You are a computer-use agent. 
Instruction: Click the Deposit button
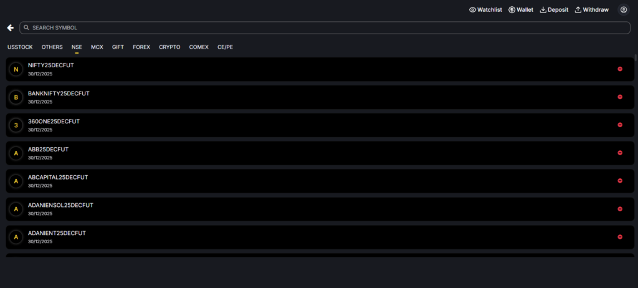click(x=553, y=10)
